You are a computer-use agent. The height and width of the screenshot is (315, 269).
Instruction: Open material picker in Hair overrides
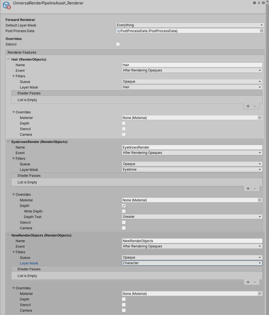pyautogui.click(x=260, y=118)
